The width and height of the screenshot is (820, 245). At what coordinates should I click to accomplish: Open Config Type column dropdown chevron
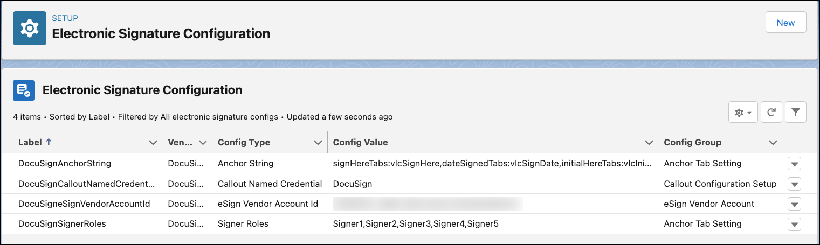(x=318, y=143)
